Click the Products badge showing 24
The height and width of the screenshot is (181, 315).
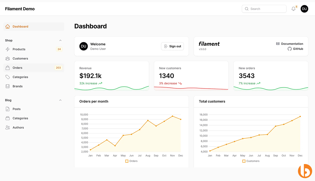pos(59,49)
